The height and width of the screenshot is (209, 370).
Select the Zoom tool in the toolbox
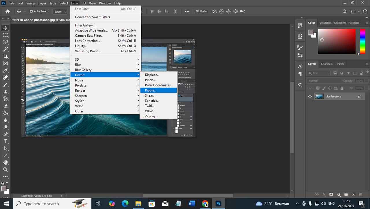(5, 170)
